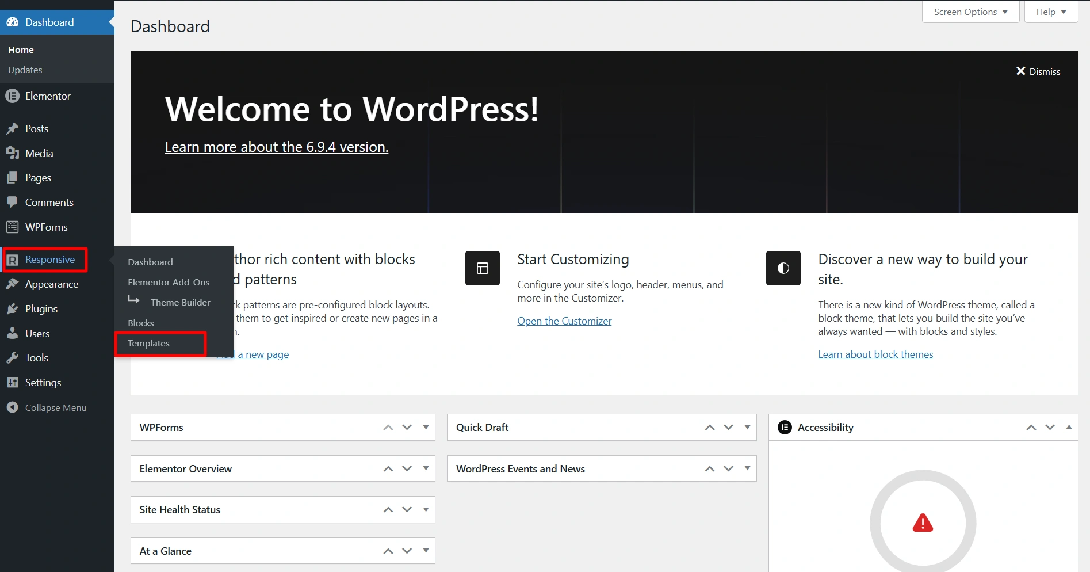This screenshot has height=572, width=1090.
Task: Click the Dashboard gauge icon in sidebar
Action: pos(13,22)
